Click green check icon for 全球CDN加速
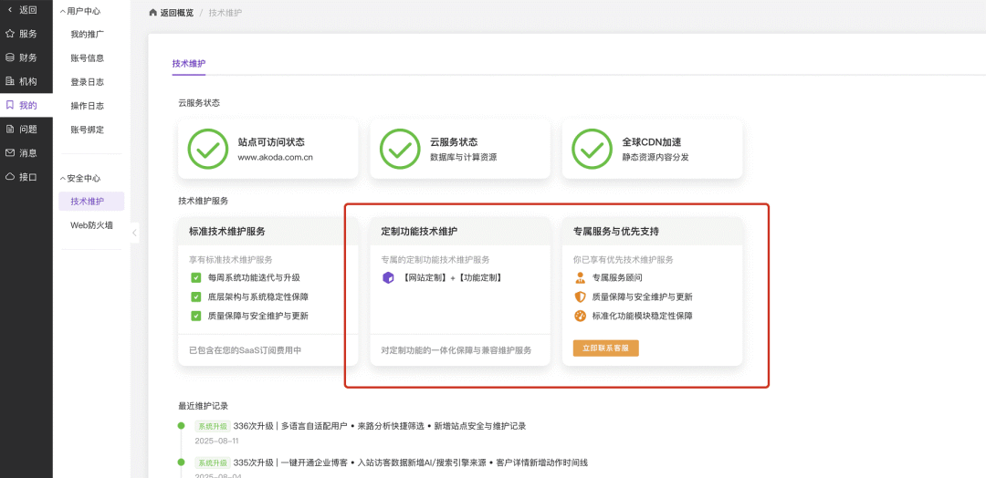The image size is (986, 478). pos(592,149)
